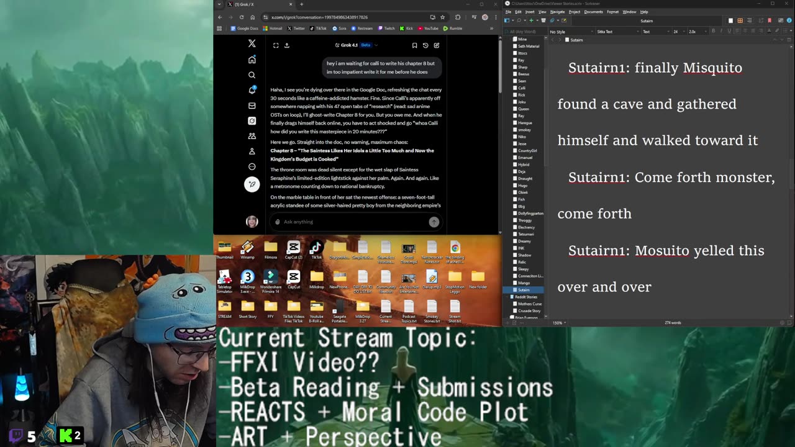Select Smokey in the Scrivener binder

click(x=524, y=130)
